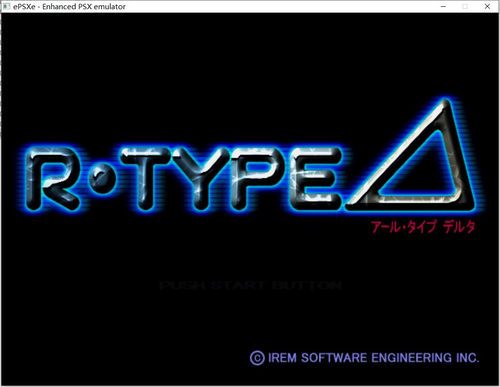
Task: Close the ePSXe emulator window
Action: coord(487,6)
